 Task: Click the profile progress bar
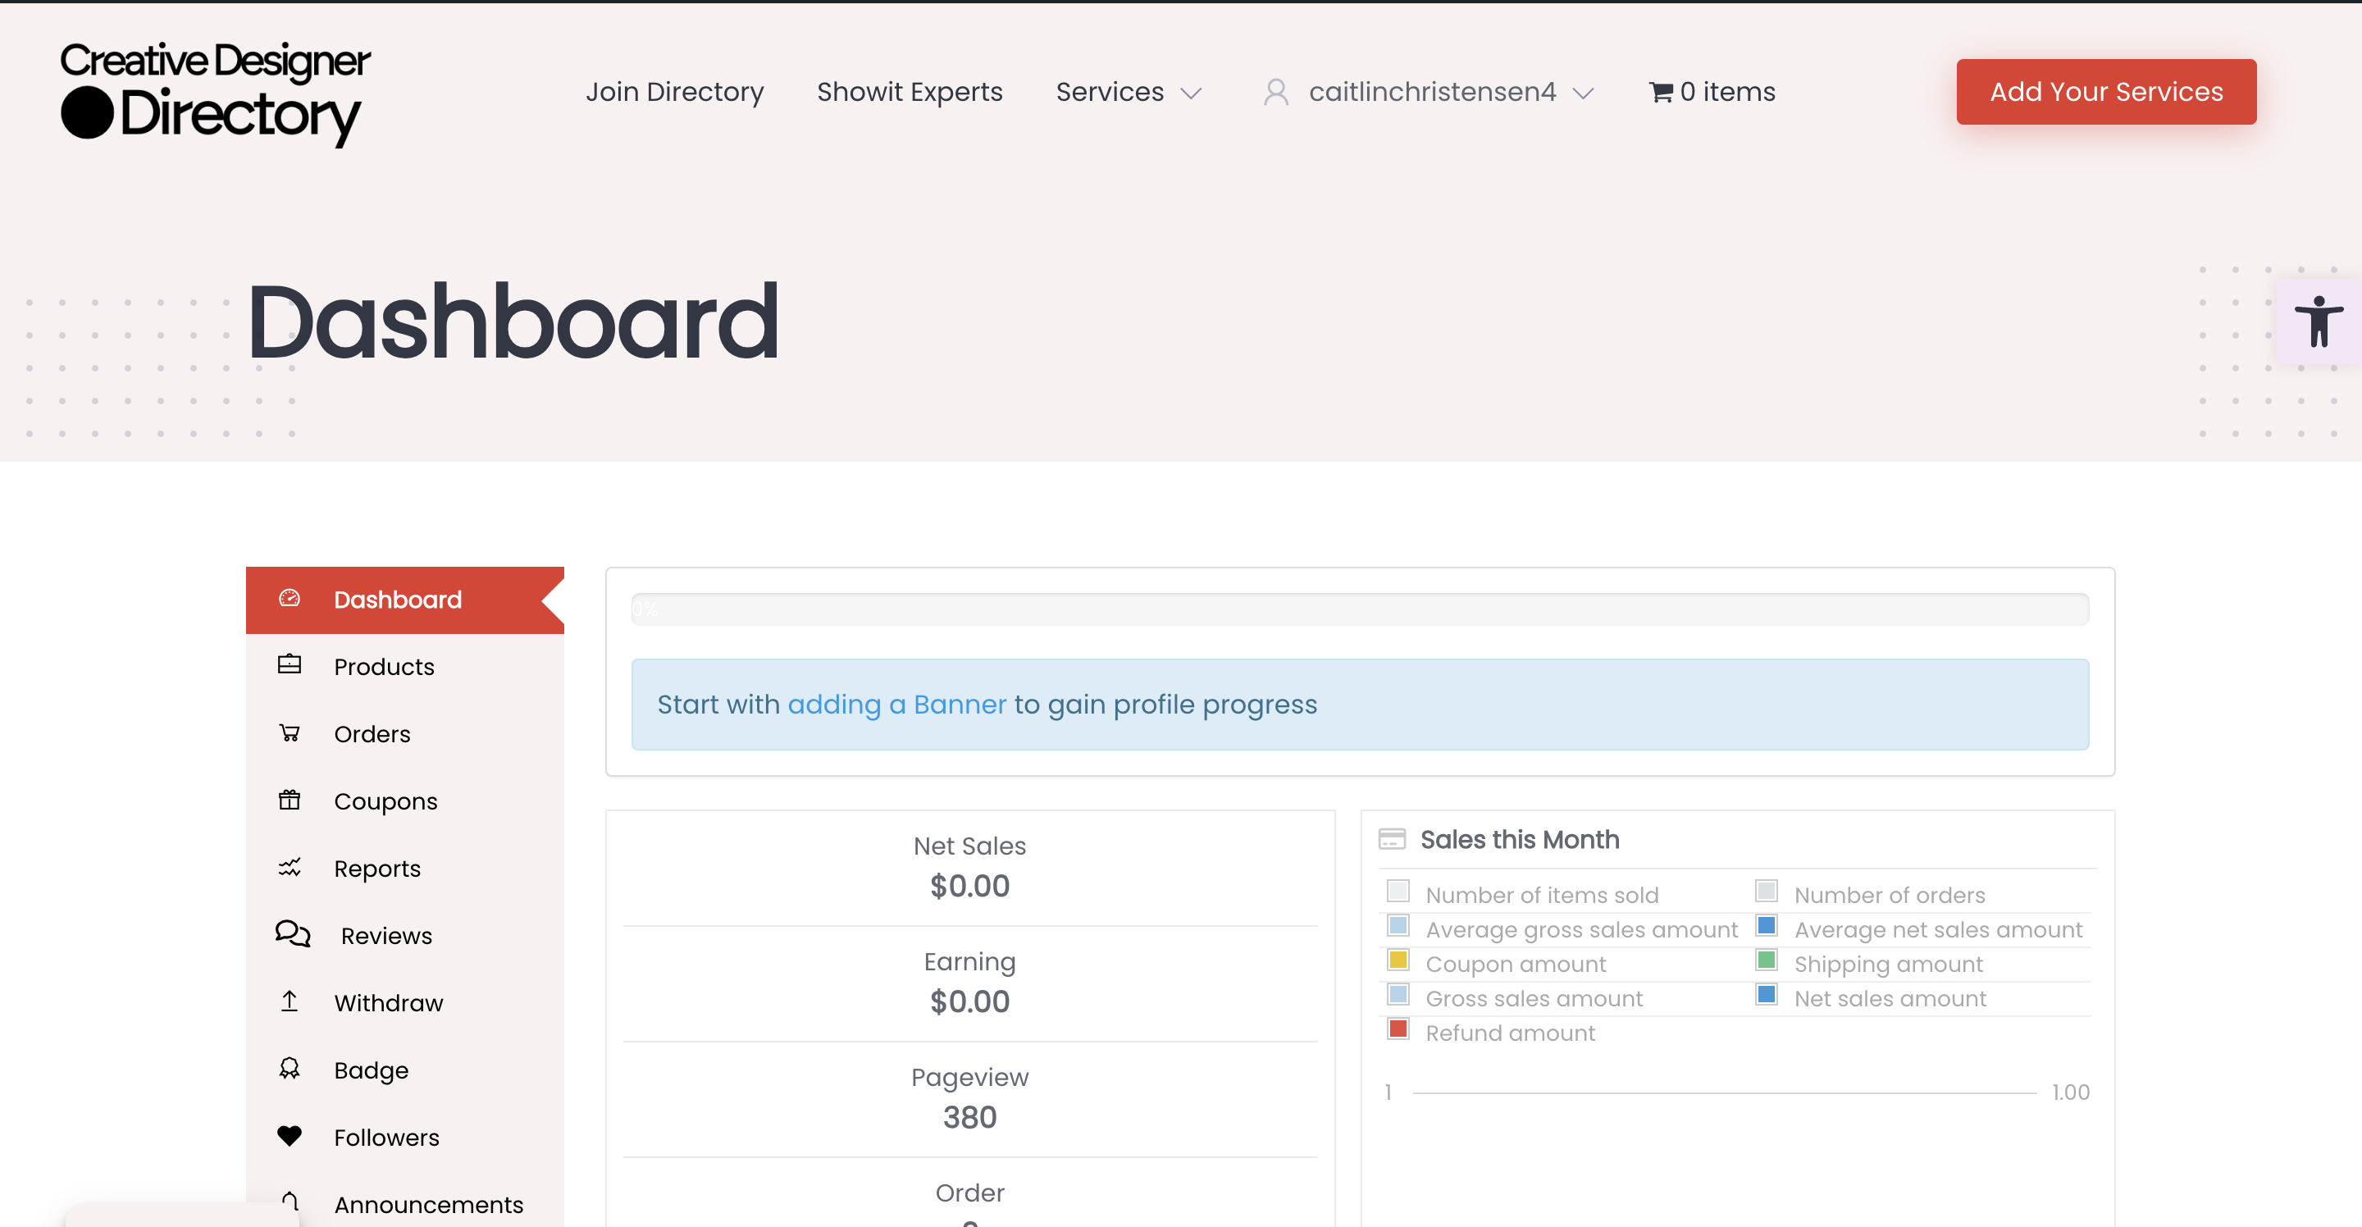click(1359, 610)
